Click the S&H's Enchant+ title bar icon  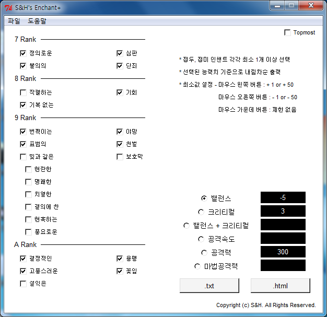8,7
